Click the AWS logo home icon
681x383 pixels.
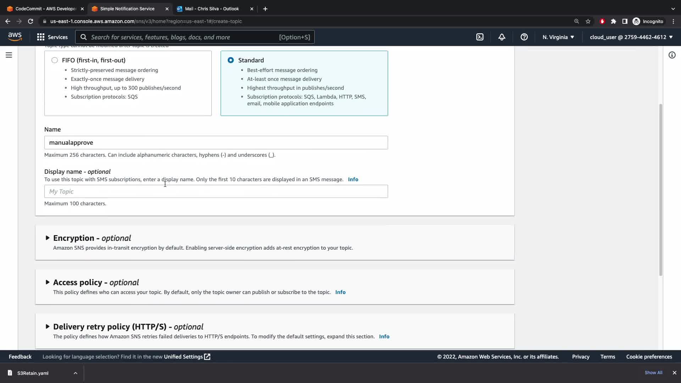15,37
